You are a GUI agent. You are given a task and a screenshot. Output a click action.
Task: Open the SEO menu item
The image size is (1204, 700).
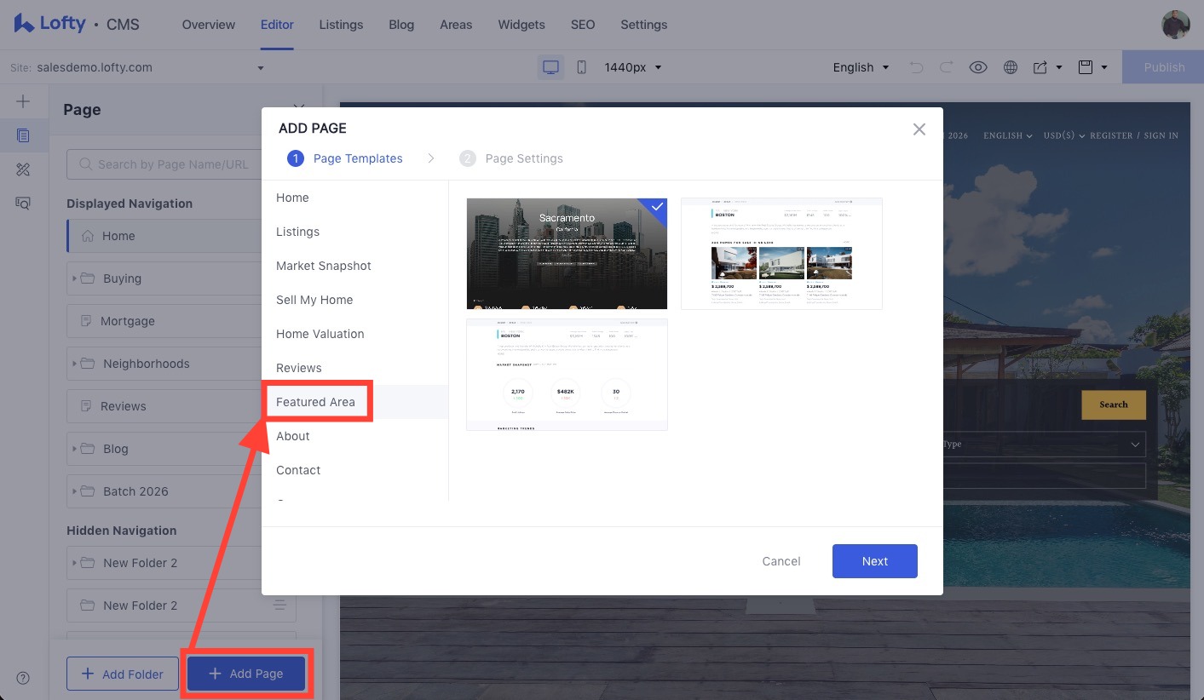pyautogui.click(x=582, y=25)
